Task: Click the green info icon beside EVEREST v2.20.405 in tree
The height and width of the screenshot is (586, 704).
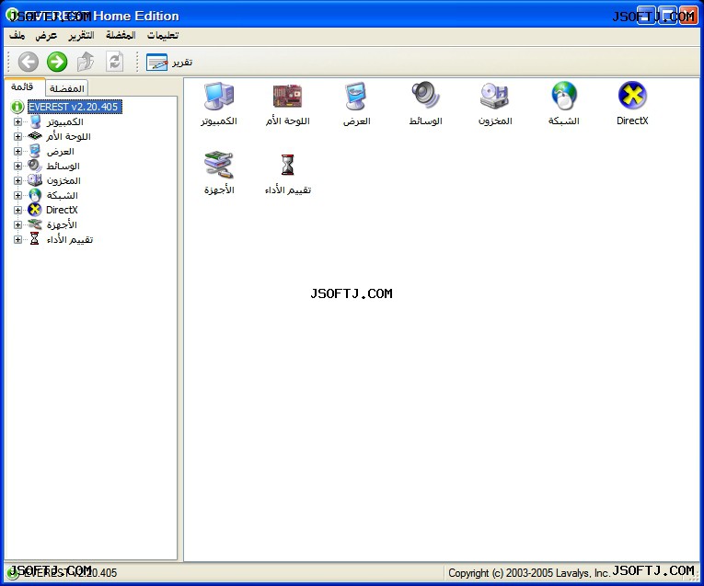Action: click(17, 107)
